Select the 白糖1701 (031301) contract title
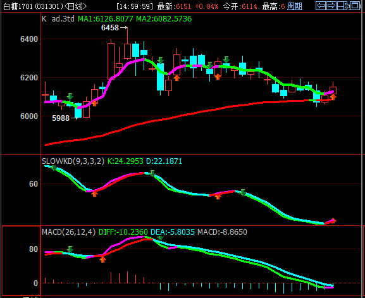 (33, 6)
